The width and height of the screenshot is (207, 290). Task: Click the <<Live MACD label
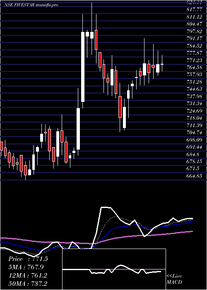point(174,279)
